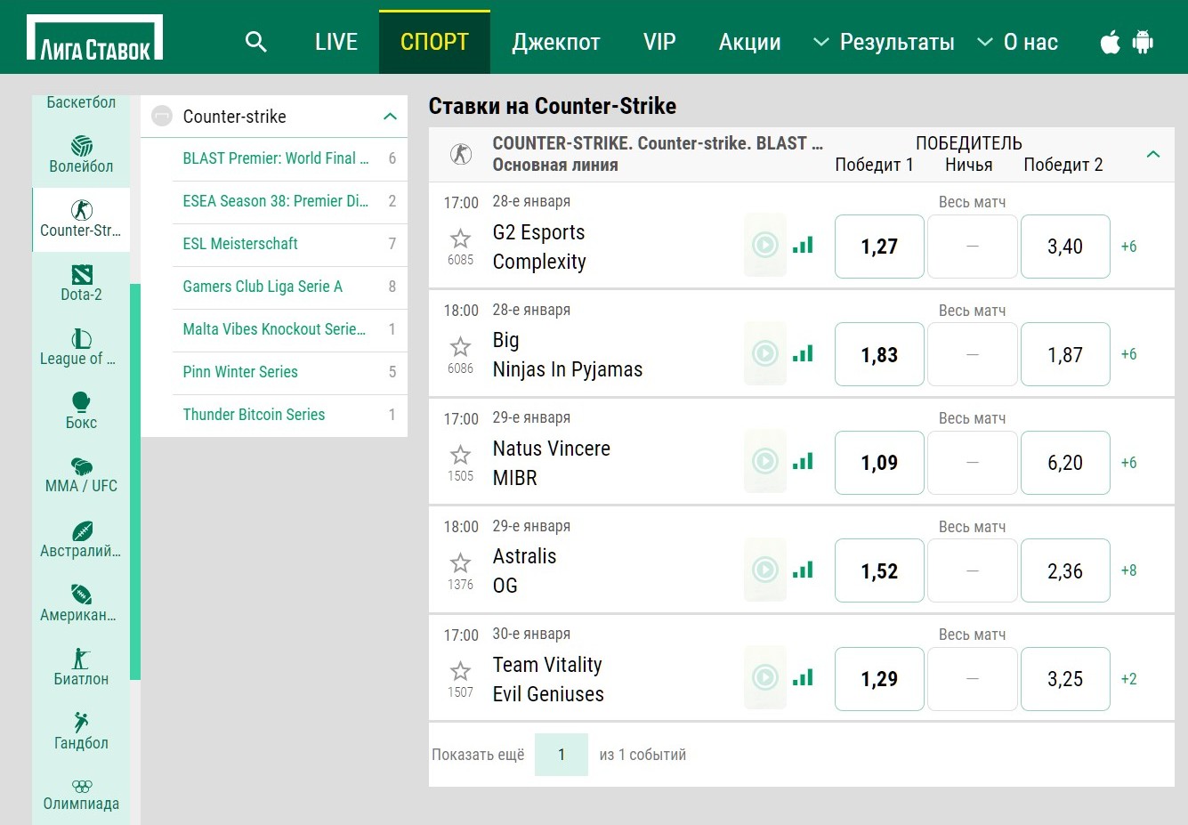Expand +8 more markets for Astralis
Screen dimensions: 1188x825
point(1129,570)
